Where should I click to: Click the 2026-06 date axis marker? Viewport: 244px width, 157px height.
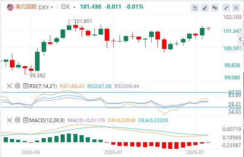click(31, 152)
